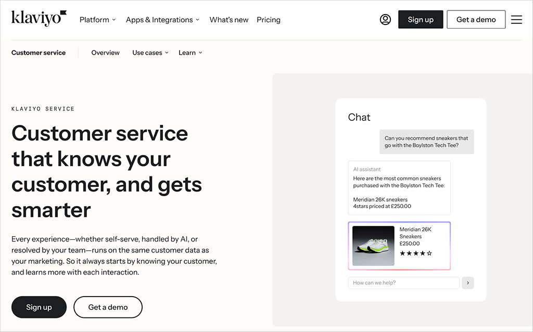
Task: Click the '£250.00' price on product card
Action: tap(410, 244)
